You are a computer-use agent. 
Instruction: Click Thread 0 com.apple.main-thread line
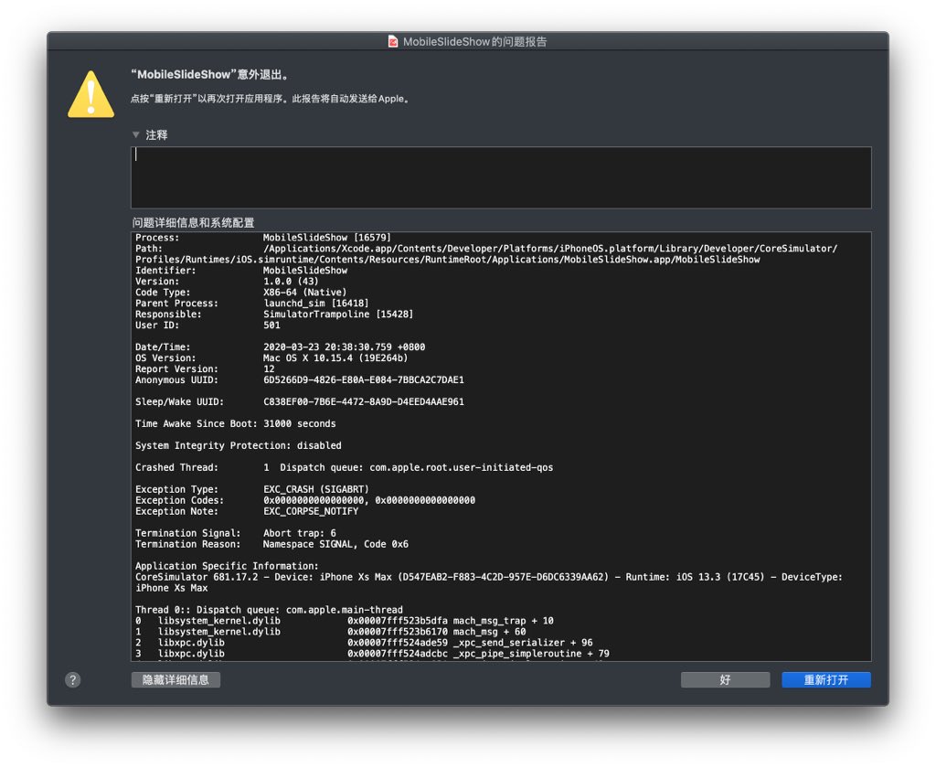tap(269, 610)
